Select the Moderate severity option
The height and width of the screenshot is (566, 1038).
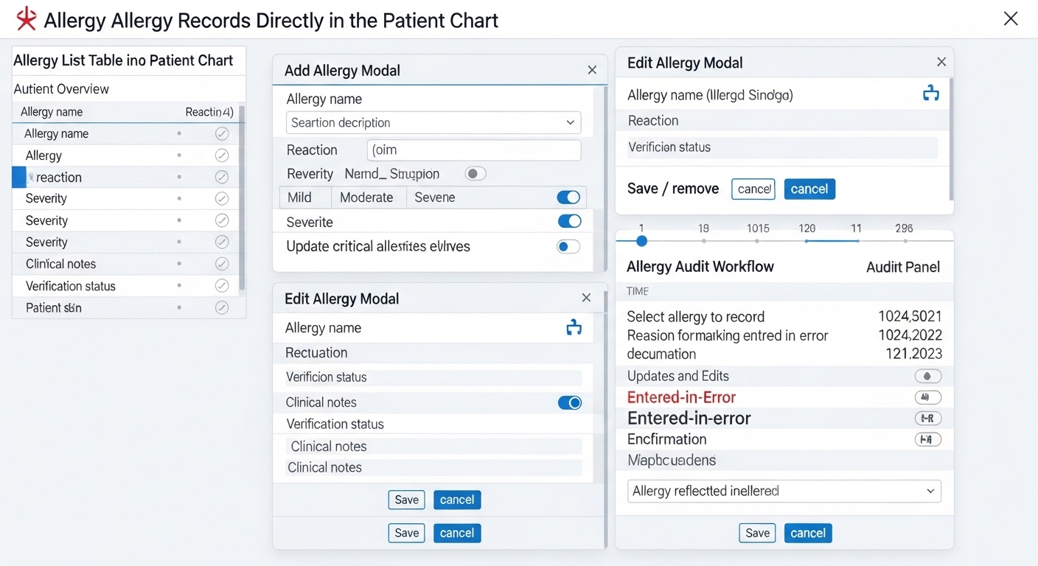click(x=366, y=198)
